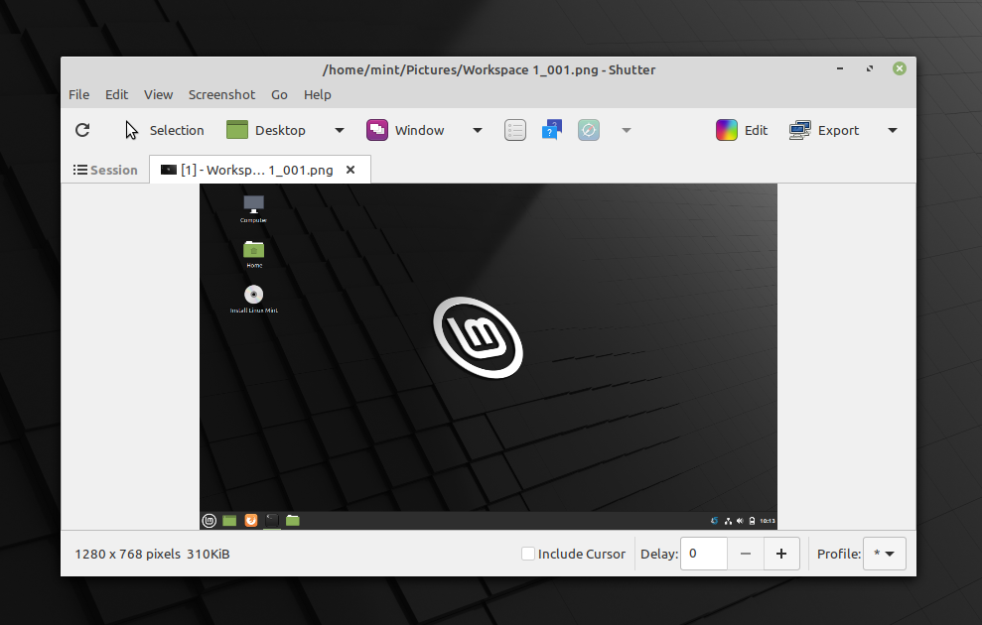Open the Screenshot menu
The image size is (982, 625).
pyautogui.click(x=221, y=94)
